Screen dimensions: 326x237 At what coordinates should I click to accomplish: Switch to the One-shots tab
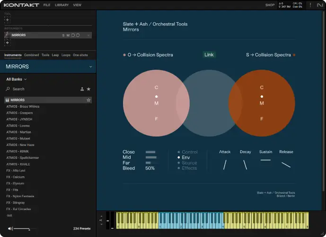tap(80, 55)
